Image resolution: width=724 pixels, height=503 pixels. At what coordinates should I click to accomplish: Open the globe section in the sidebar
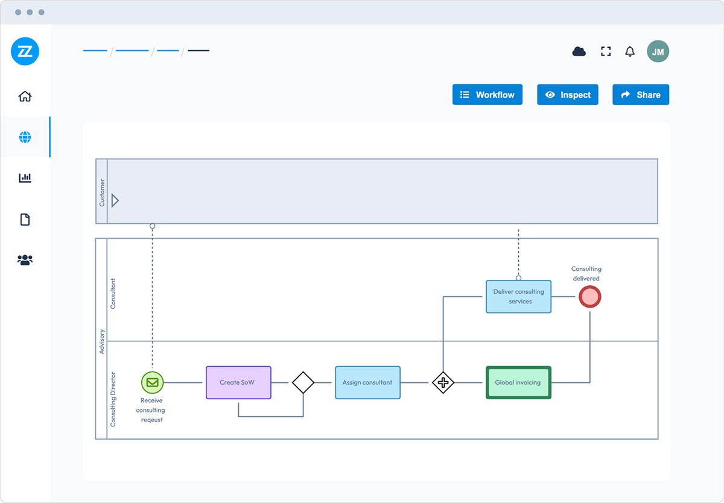pyautogui.click(x=25, y=138)
